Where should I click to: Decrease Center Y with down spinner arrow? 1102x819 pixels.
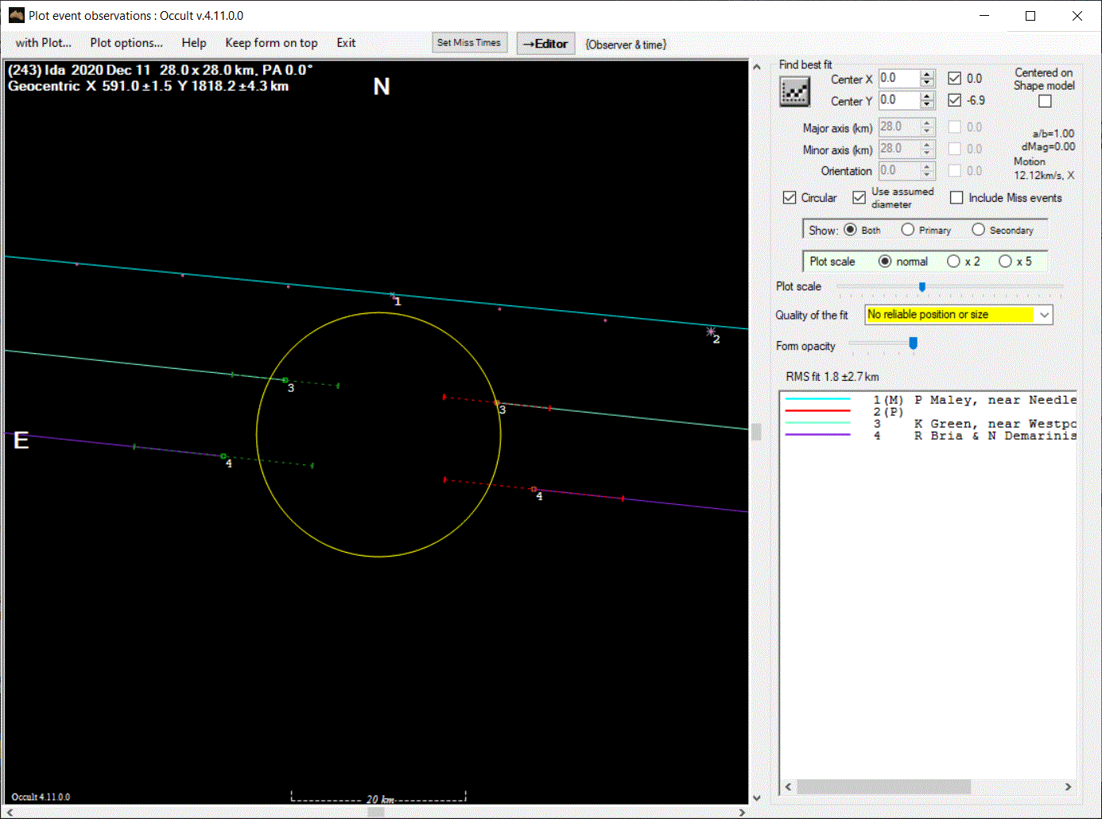pyautogui.click(x=927, y=104)
